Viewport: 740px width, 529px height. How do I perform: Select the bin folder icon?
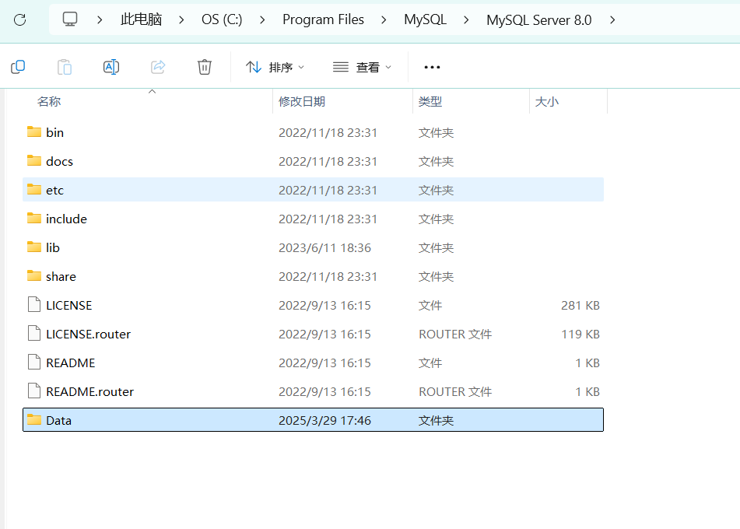pyautogui.click(x=34, y=131)
